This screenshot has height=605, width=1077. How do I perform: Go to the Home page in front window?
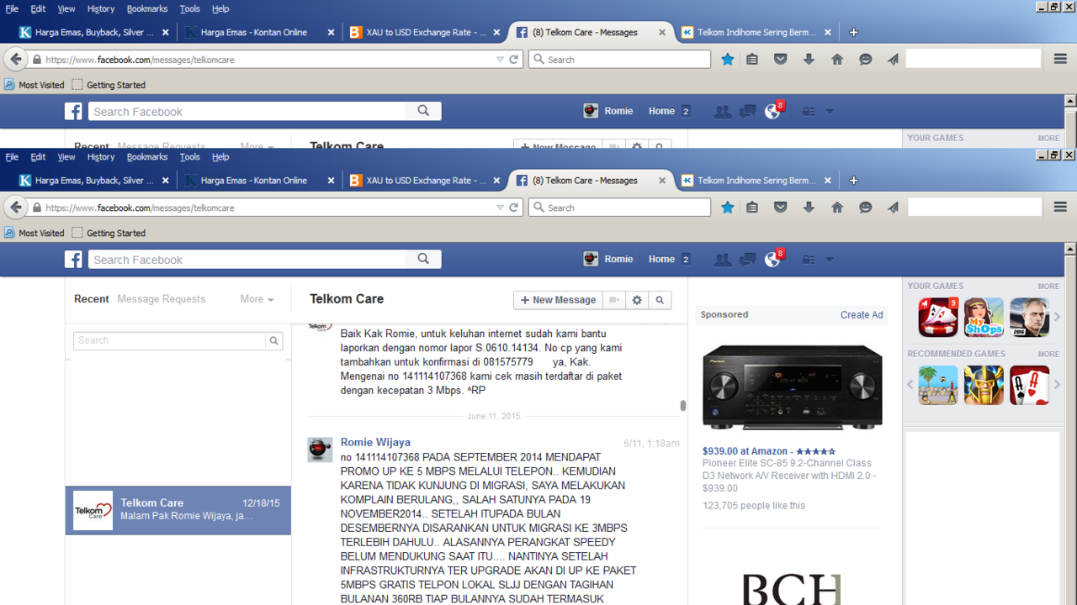[x=837, y=208]
